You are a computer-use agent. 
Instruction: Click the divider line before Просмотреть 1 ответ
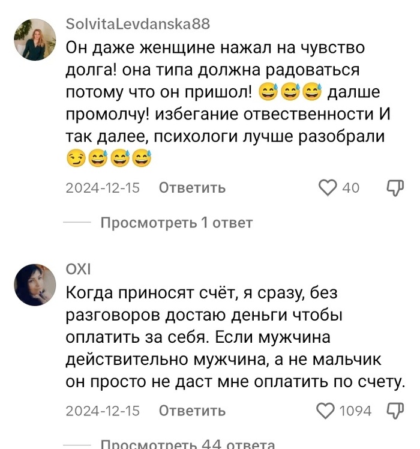pyautogui.click(x=77, y=223)
